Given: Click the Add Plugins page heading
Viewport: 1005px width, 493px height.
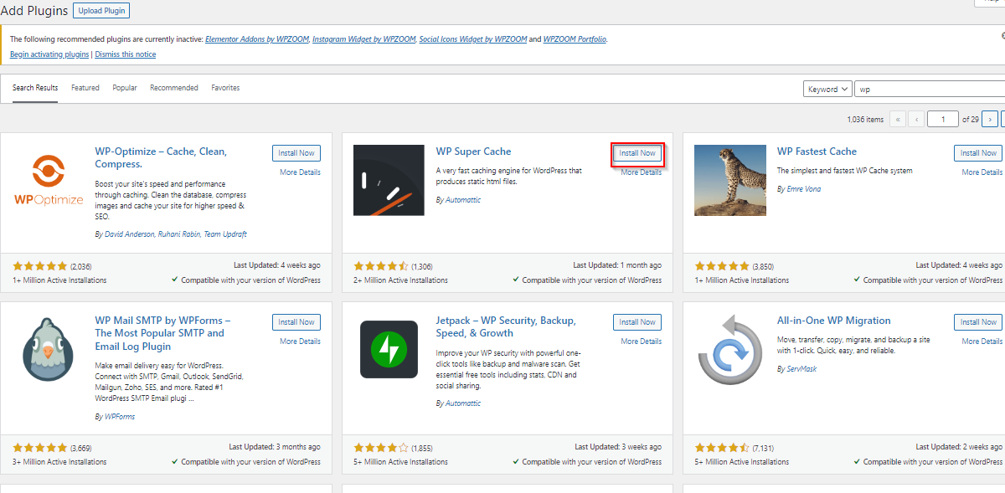Looking at the screenshot, I should point(34,11).
